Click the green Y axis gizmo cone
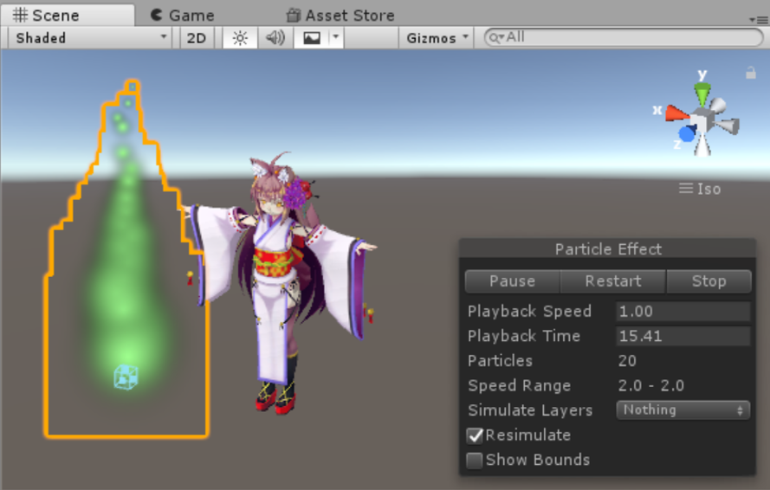 pos(702,93)
